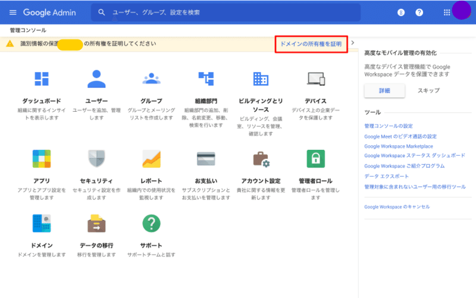Open the お支払い billing card icon

pyautogui.click(x=206, y=159)
